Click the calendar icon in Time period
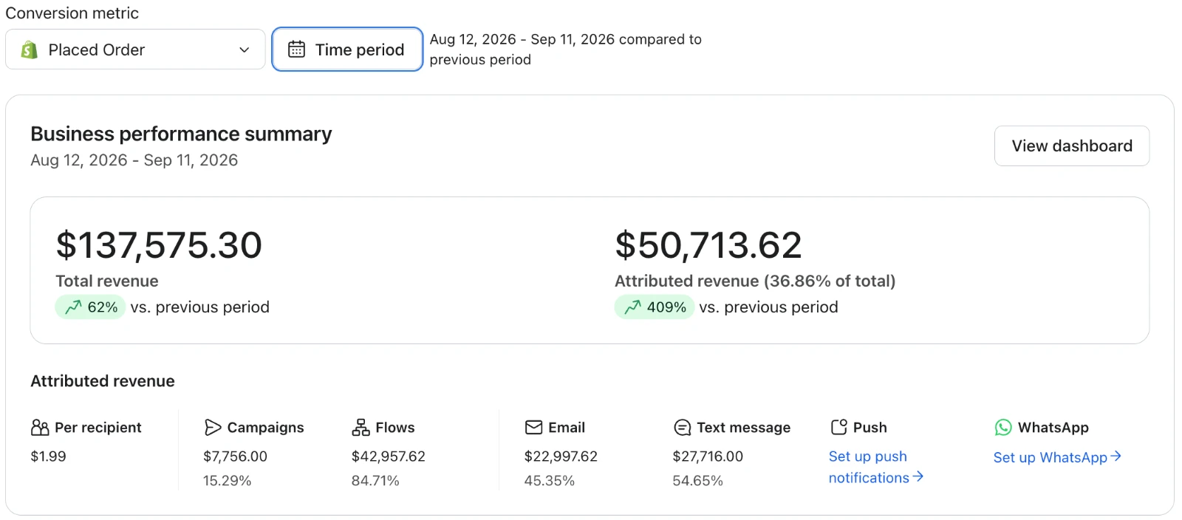 pos(296,49)
